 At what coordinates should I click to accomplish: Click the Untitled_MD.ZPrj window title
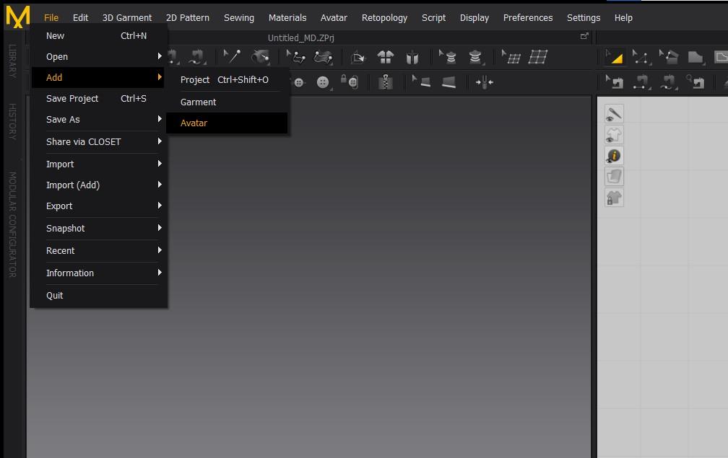click(301, 38)
